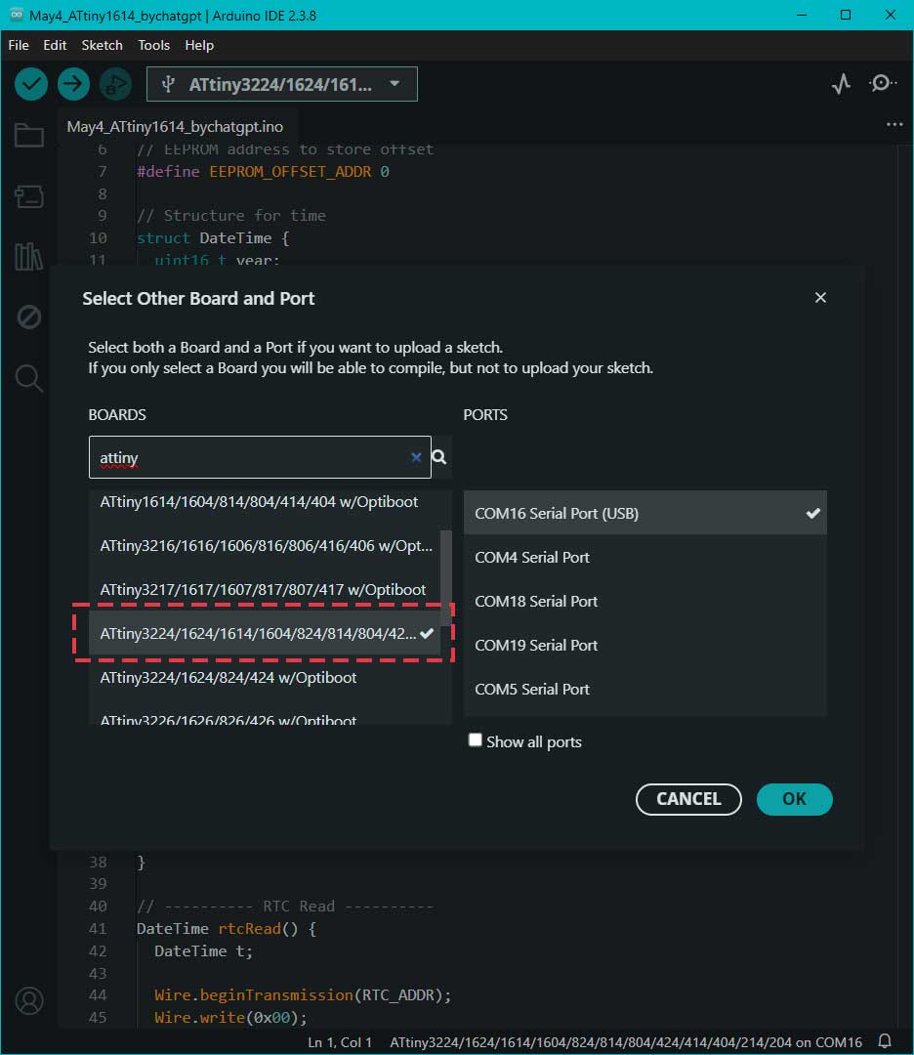Open the Help menu
914x1055 pixels.
199,45
